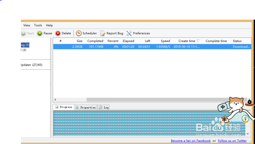The width and height of the screenshot is (255, 144).
Task: Click the Elapsed column header
Action: 128,41
